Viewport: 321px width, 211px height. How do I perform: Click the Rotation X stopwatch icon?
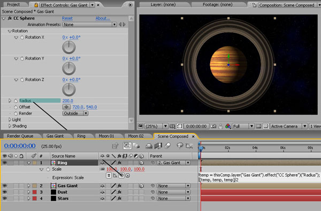pos(22,37)
